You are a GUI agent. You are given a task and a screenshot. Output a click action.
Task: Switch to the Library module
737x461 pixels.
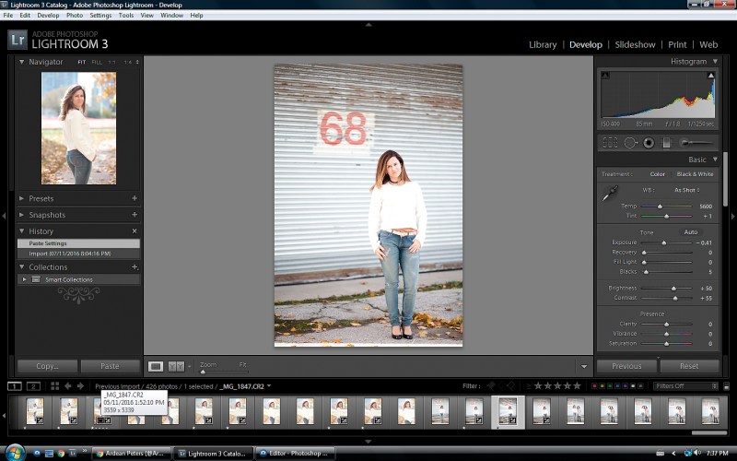point(543,44)
